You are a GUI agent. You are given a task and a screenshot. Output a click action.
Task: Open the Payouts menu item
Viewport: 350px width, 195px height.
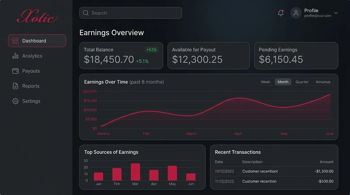31,71
